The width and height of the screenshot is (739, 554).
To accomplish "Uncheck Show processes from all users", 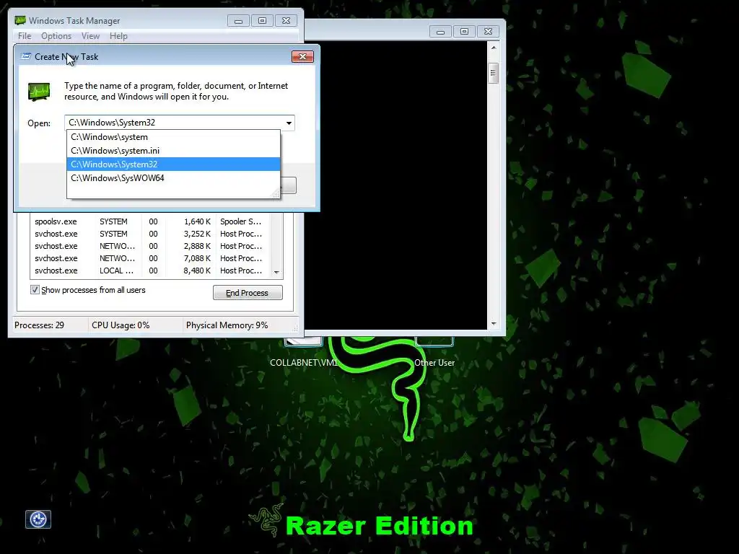I will [35, 290].
